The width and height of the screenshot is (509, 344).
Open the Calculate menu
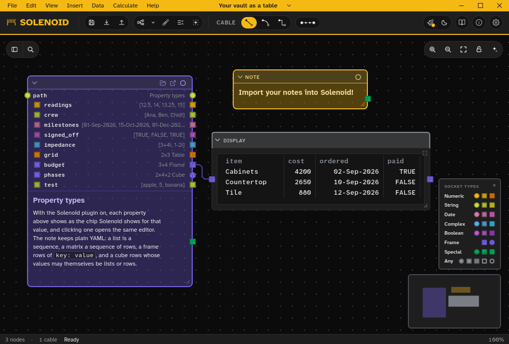click(x=125, y=5)
